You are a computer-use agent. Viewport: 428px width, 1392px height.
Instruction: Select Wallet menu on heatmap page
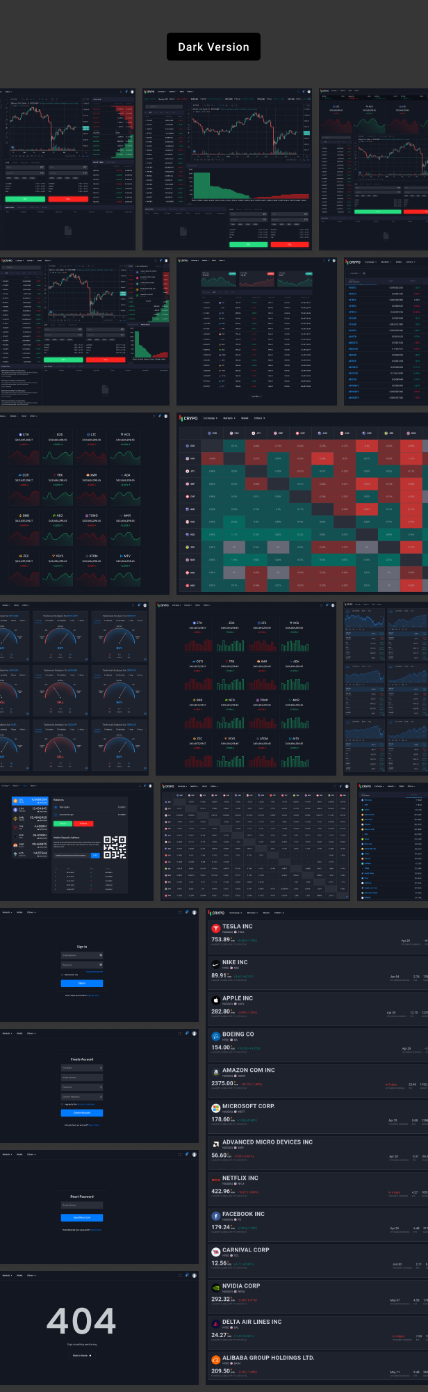pos(245,419)
